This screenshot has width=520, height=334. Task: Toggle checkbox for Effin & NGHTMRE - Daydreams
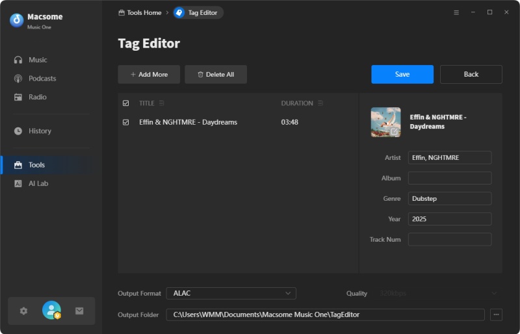coord(125,122)
